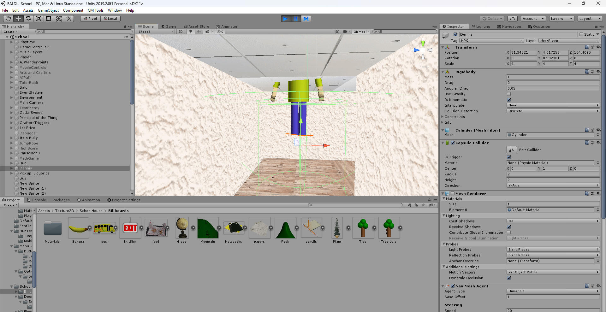Select the Rotate tool
The image size is (606, 312).
pos(28,19)
